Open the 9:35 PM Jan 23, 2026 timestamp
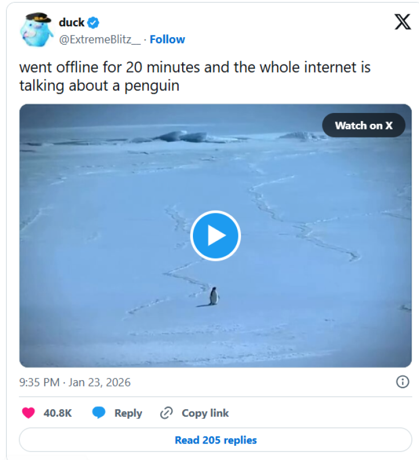Viewport: 419px width, 460px height. [x=75, y=382]
